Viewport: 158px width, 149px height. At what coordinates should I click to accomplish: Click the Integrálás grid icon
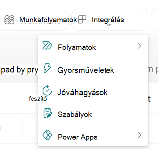point(82,19)
